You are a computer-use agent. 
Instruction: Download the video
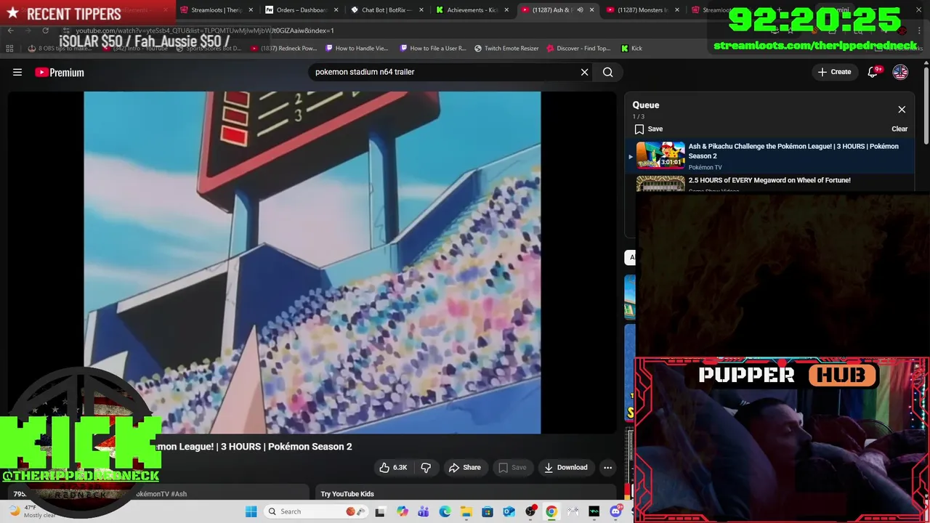(566, 467)
